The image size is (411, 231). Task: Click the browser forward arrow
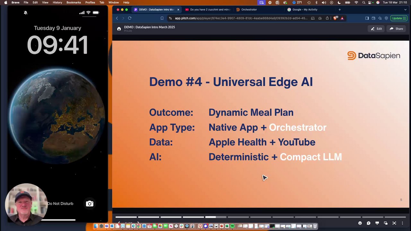(x=123, y=18)
